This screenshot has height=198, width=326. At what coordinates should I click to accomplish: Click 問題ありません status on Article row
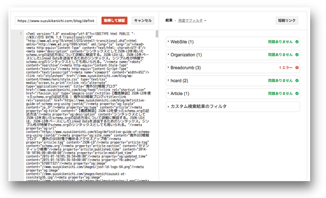pyautogui.click(x=280, y=93)
